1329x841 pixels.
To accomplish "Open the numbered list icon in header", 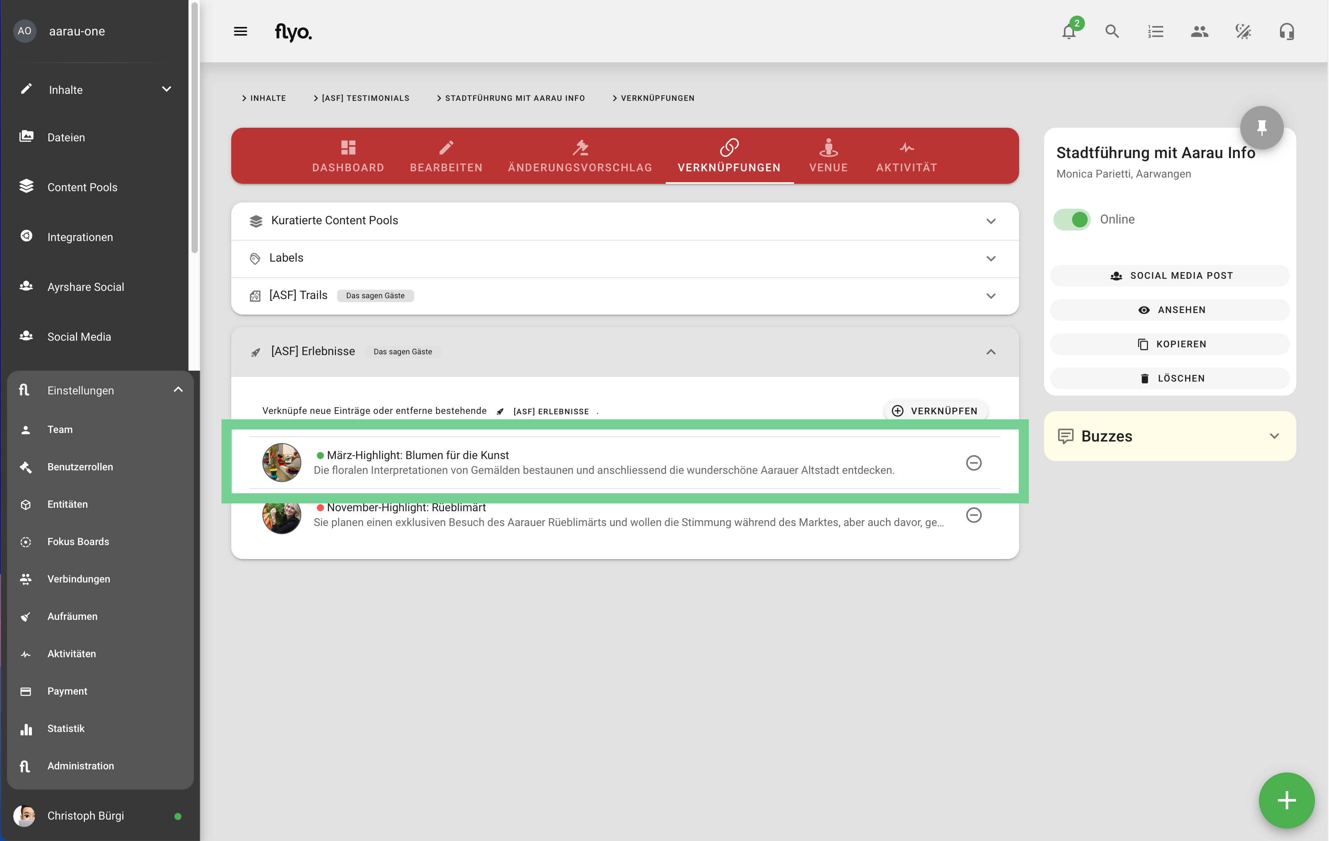I will pos(1155,32).
